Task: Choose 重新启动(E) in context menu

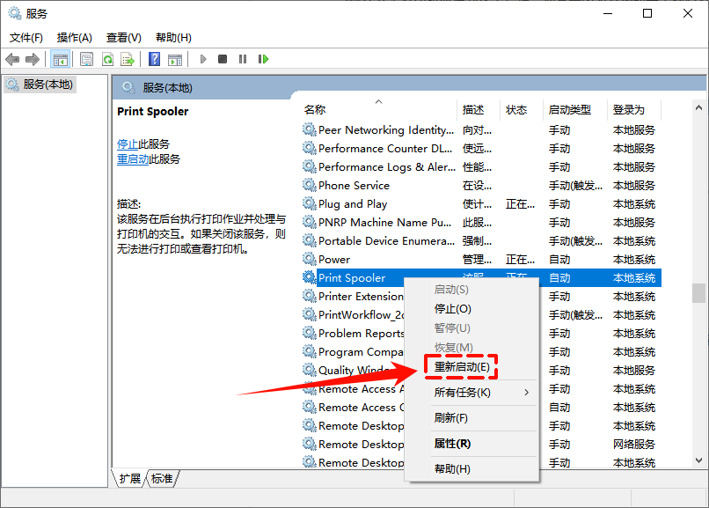Action: pyautogui.click(x=462, y=366)
